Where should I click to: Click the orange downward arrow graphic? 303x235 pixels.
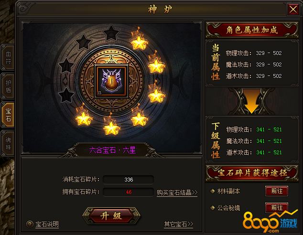251,101
